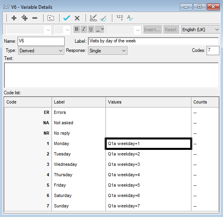Select the Errors label cell
This screenshot has width=223, height=217.
tap(79, 112)
